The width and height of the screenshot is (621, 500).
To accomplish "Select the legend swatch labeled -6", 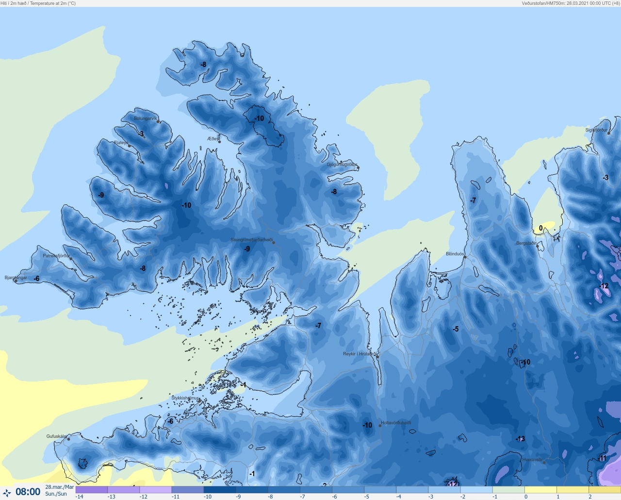I will tap(348, 490).
